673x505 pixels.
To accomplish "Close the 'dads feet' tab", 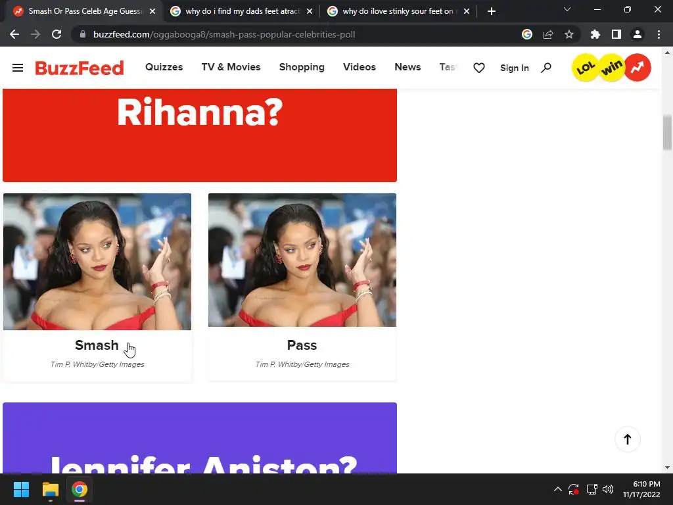I will [x=310, y=11].
